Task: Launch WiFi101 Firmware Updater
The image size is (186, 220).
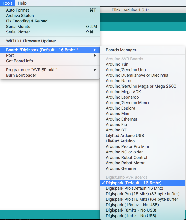Action: coord(50,41)
